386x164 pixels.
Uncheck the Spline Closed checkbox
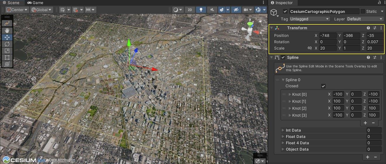(x=323, y=86)
